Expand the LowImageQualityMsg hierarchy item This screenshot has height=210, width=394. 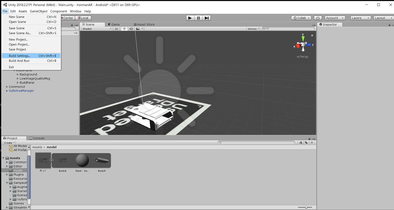18,79
